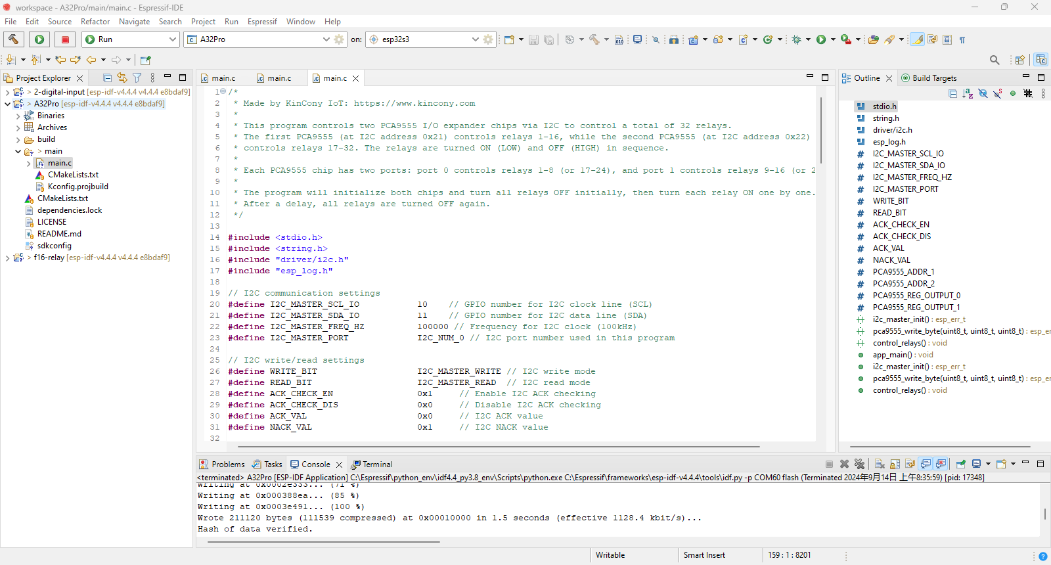Switch to the Build Targets tab
This screenshot has height=565, width=1051.
click(929, 78)
